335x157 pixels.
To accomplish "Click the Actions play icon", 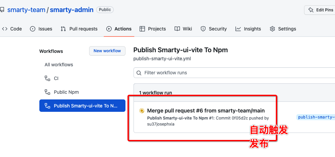I will click(x=109, y=29).
